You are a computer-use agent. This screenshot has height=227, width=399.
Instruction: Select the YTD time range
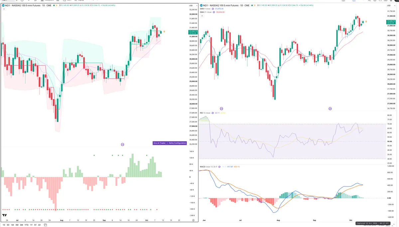point(26,225)
